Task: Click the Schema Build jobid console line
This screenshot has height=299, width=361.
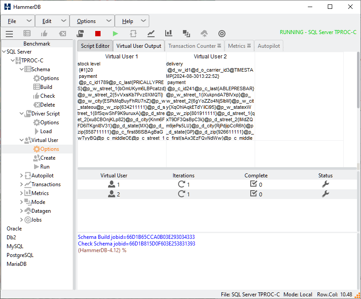Action: 136,237
